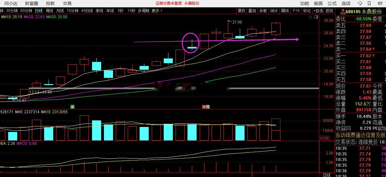This screenshot has width=386, height=177.
Task: Open the 功能 menu
Action: point(304,3)
